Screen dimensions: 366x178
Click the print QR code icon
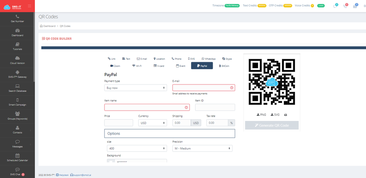pos(285,115)
